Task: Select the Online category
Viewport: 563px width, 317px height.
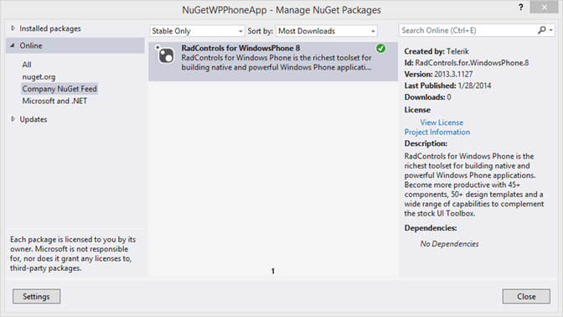Action: (75, 45)
